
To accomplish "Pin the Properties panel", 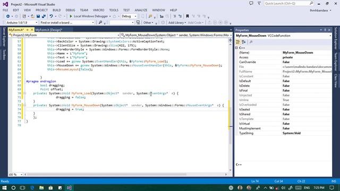I will point(325,30).
